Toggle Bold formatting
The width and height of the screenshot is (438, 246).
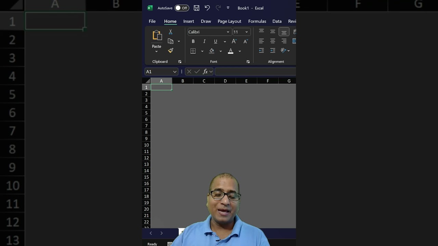pos(193,41)
